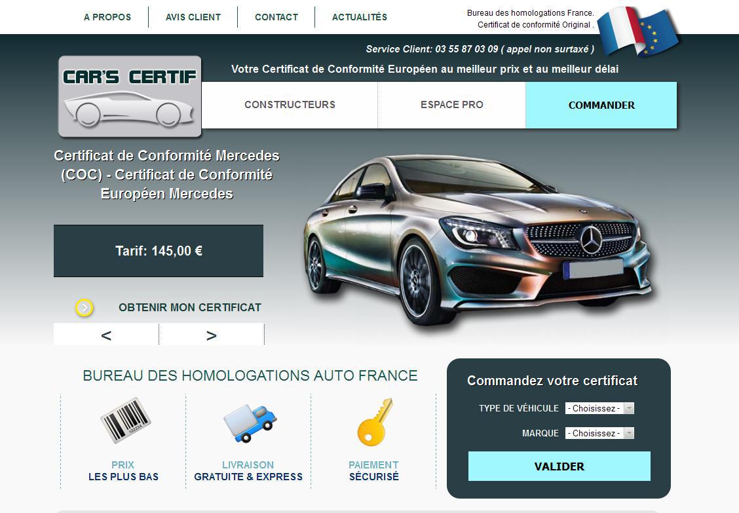Viewport: 739px width, 513px height.
Task: Click Bureau des Homologations Auto France heading
Action: [x=250, y=375]
